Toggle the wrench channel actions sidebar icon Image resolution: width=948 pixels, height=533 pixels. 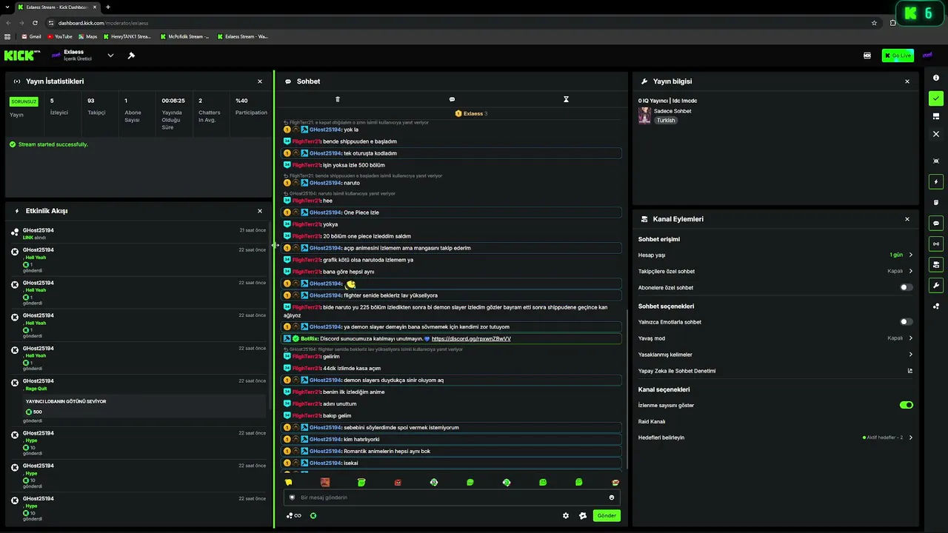[x=936, y=285]
